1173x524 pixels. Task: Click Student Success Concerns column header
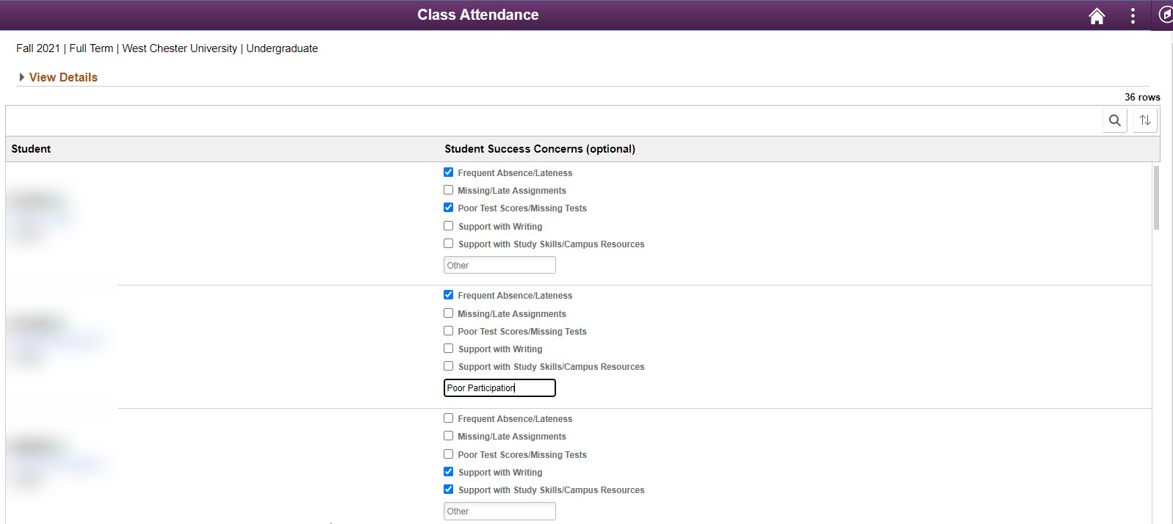click(539, 149)
